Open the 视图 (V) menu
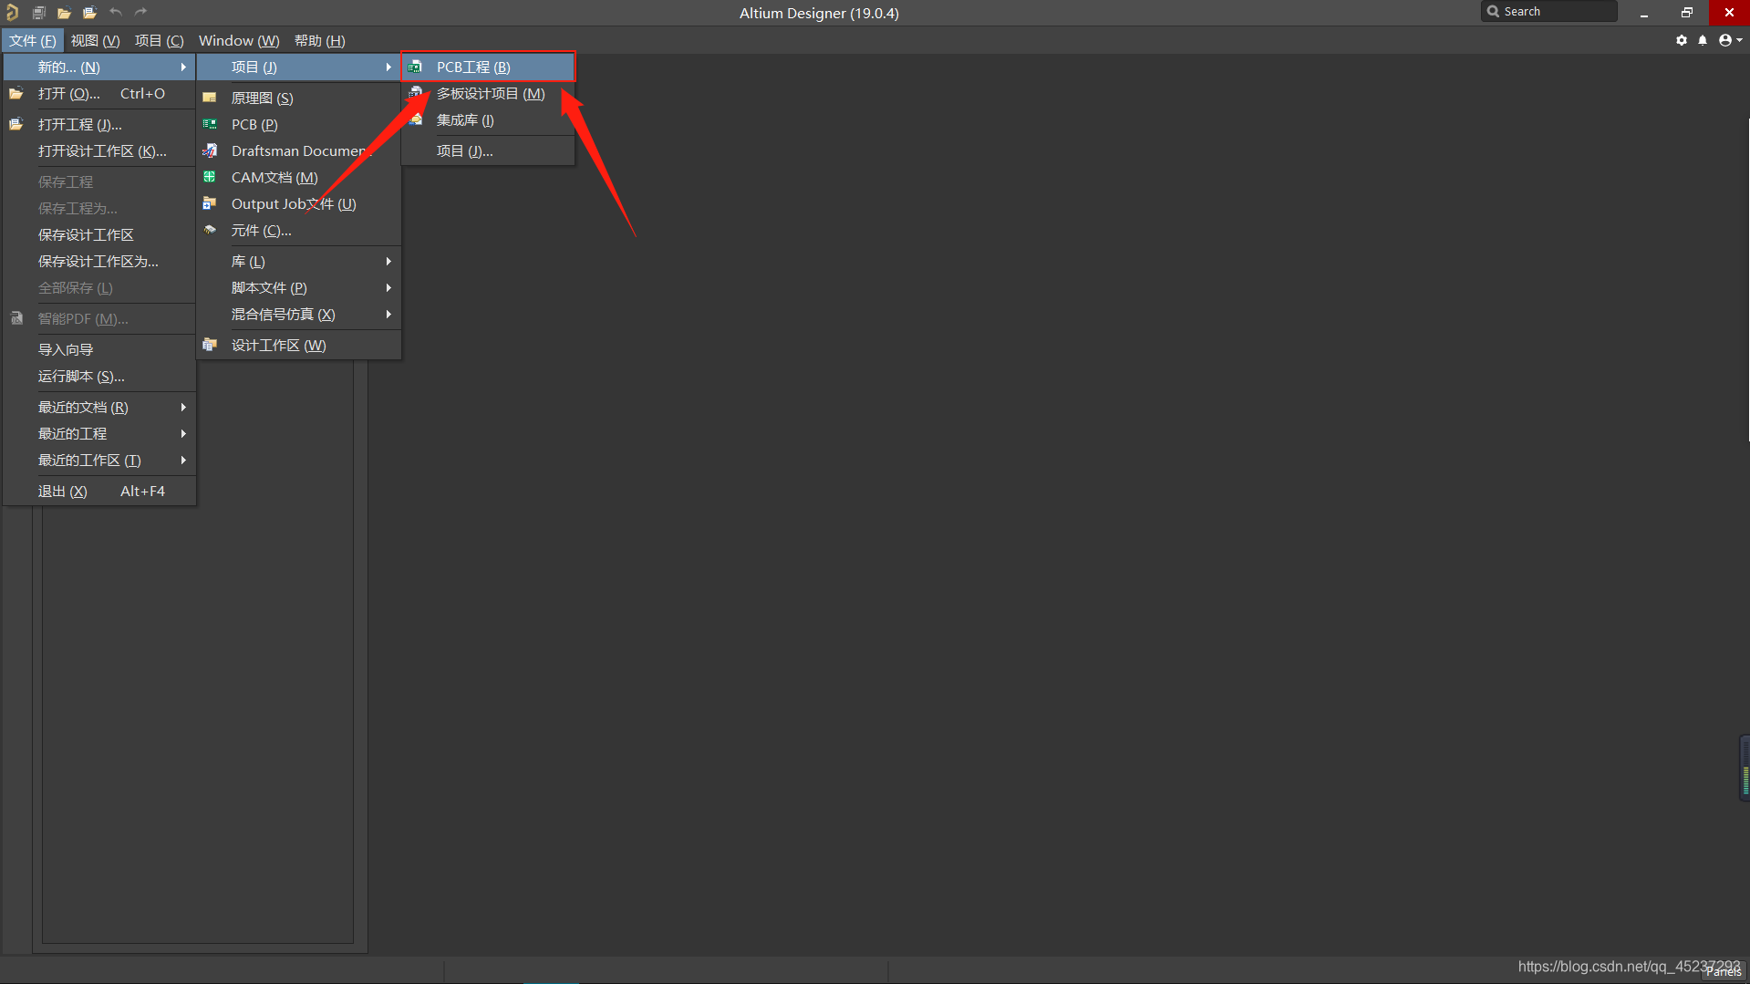 (x=95, y=41)
